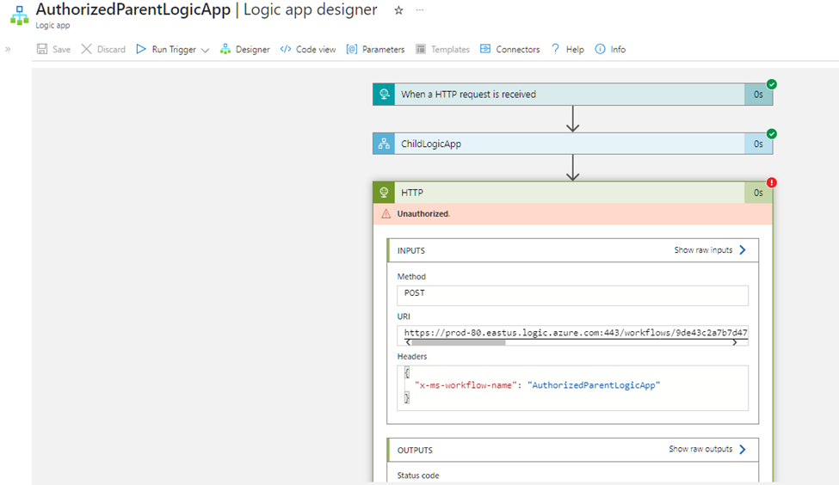
Task: Click 'Show raw outputs' link
Action: pos(700,449)
